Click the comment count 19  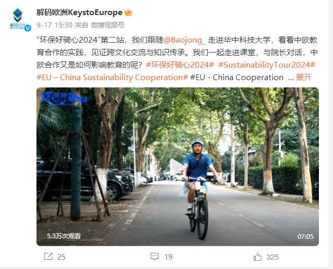tap(168, 257)
